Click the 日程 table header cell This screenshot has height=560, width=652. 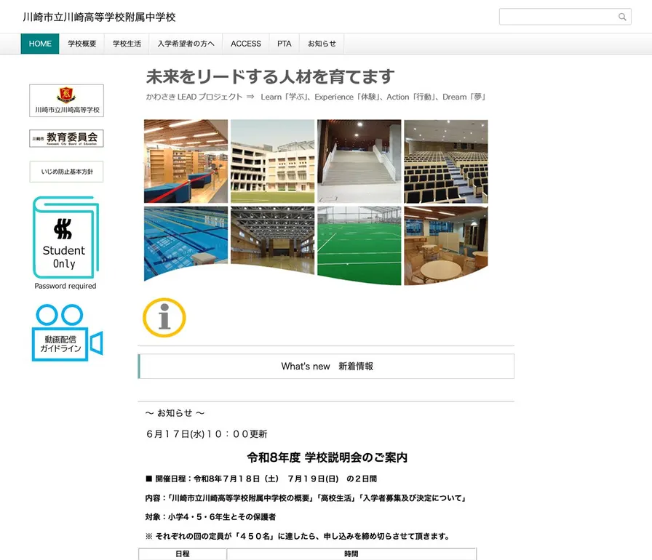click(183, 553)
